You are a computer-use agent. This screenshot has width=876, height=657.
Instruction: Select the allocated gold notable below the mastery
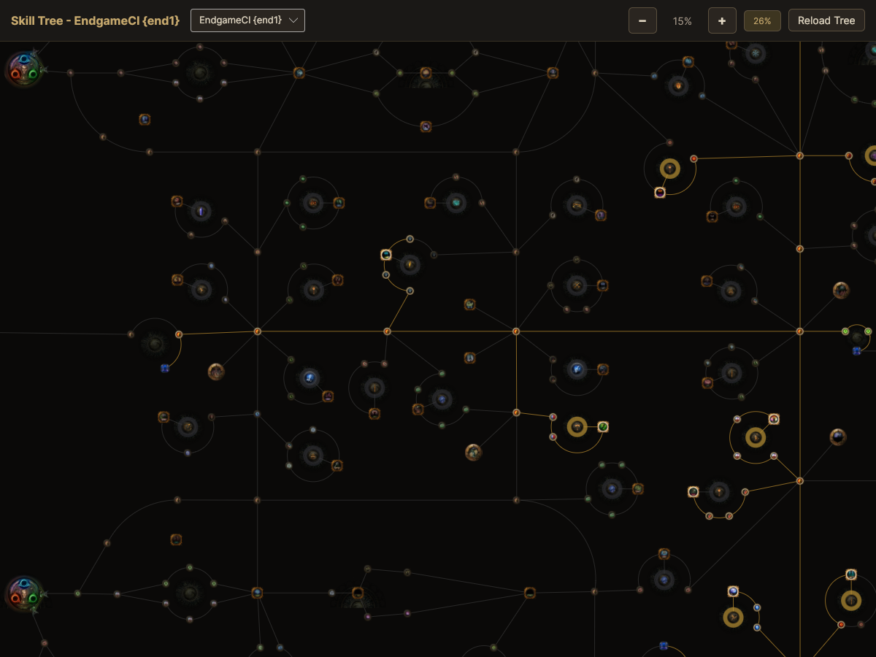point(670,169)
